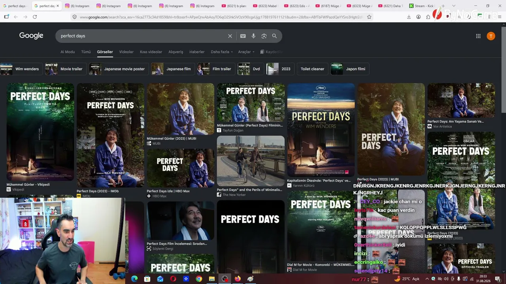Filter images by Movie trailer chip
506x284 pixels.
65,69
